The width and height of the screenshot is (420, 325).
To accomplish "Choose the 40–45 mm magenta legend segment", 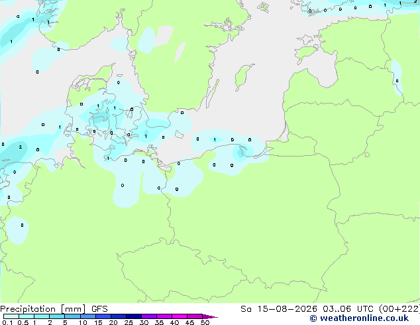I will click(x=180, y=316).
